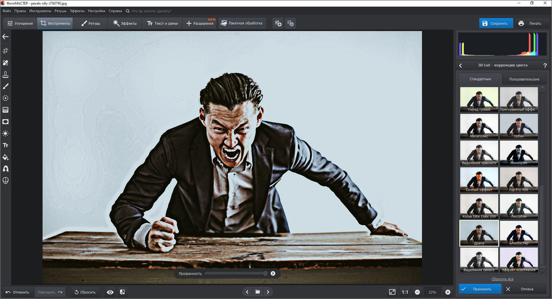The height and width of the screenshot is (299, 552).
Task: Click the arrow next to transparency slider
Action: pyautogui.click(x=273, y=273)
